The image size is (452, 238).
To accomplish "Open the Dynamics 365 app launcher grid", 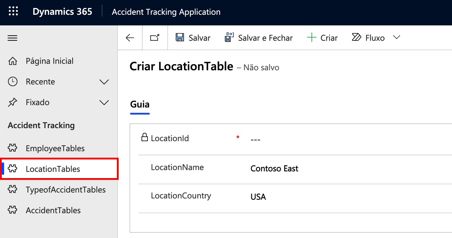I will pos(13,12).
